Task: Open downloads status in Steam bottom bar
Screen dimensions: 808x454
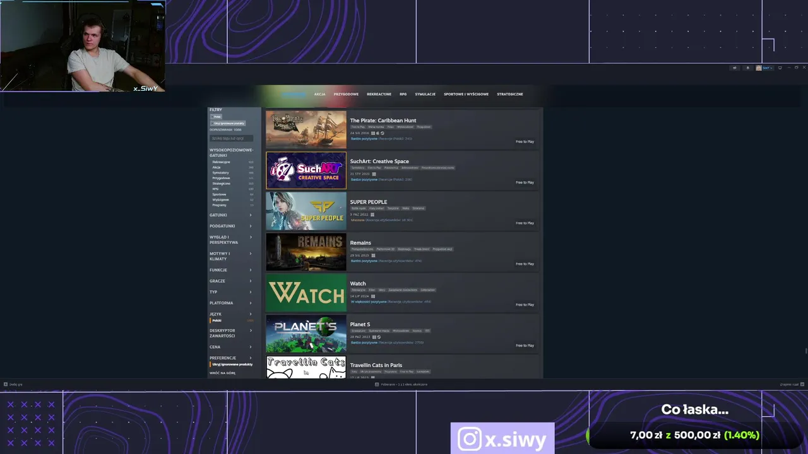Action: tap(401, 384)
